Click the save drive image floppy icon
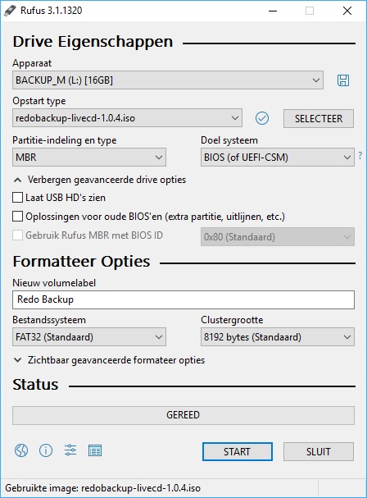 343,80
